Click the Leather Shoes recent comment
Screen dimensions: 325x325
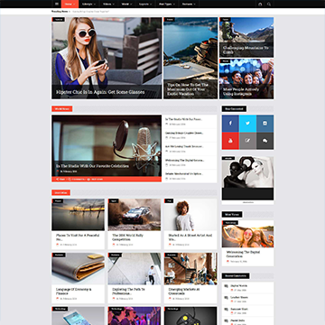click(x=239, y=297)
